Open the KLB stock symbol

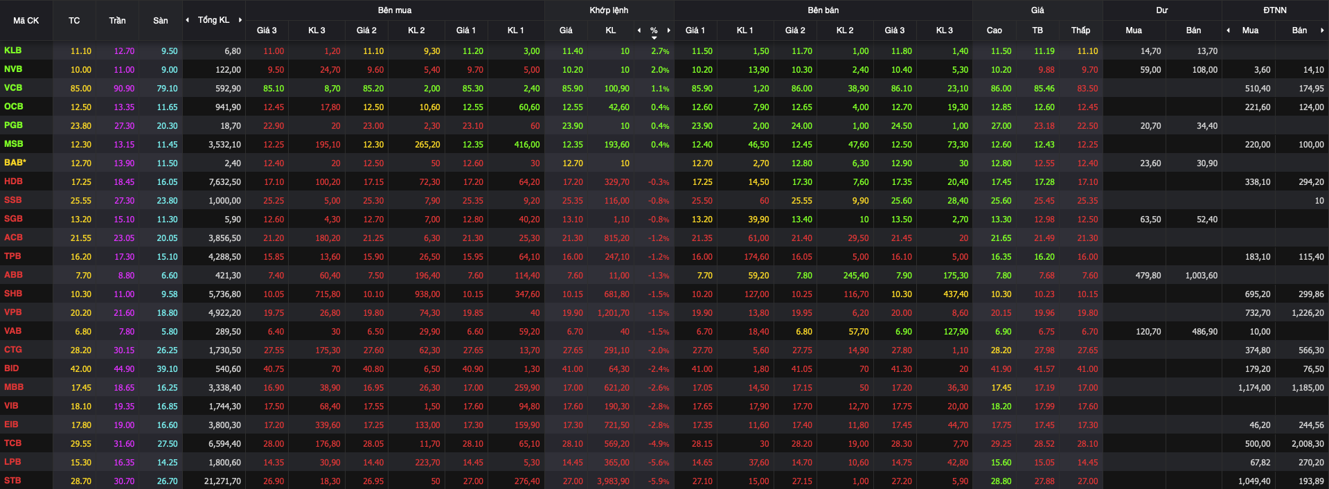[x=12, y=51]
